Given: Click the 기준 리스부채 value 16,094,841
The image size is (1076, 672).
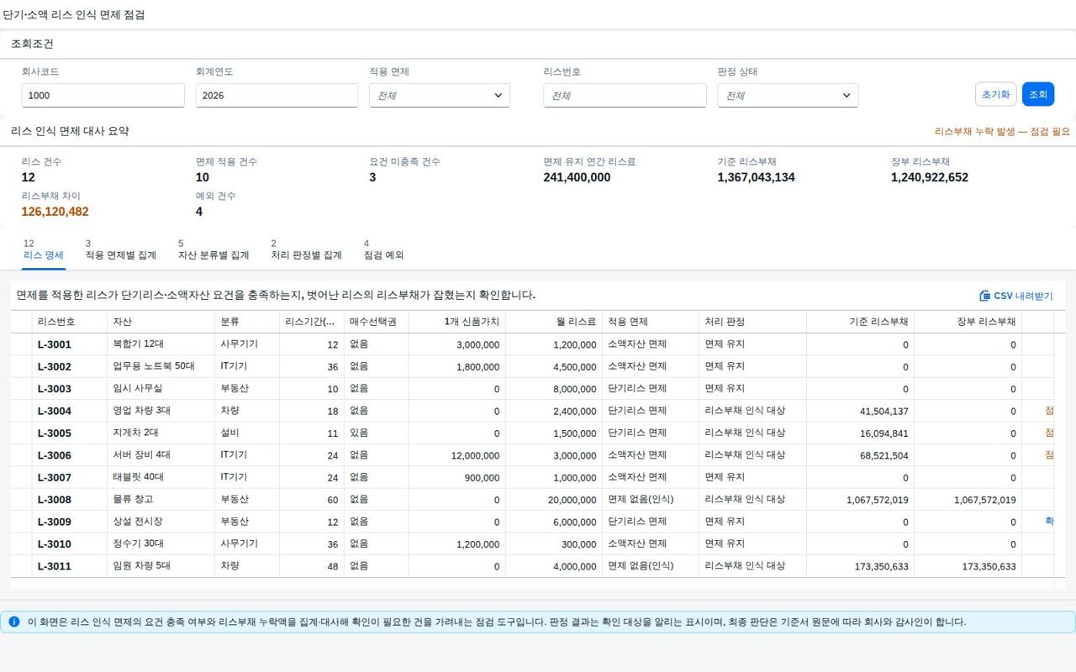Looking at the screenshot, I should [x=884, y=433].
